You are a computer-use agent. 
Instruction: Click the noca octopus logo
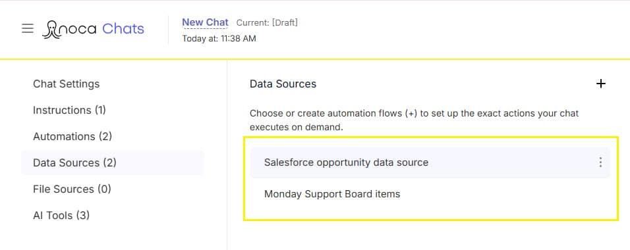[x=51, y=30]
